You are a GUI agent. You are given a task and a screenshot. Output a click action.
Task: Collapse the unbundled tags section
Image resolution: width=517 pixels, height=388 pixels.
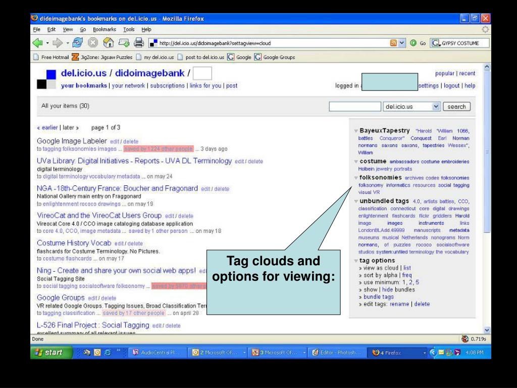click(x=356, y=201)
